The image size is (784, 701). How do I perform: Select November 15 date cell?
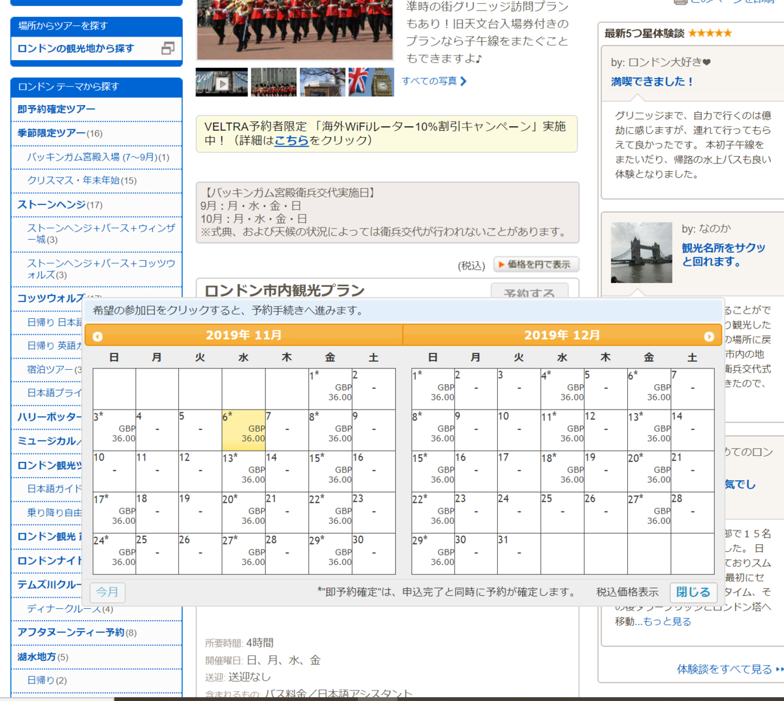[x=330, y=471]
